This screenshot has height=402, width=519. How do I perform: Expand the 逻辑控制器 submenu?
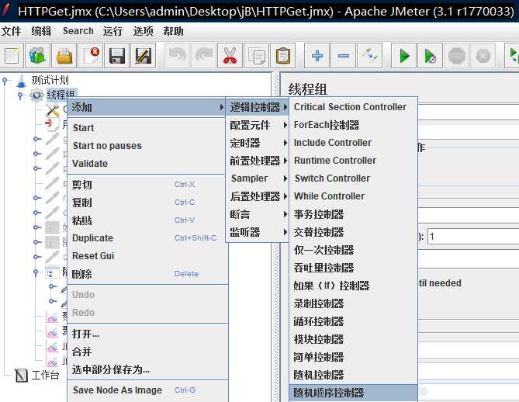tap(258, 107)
